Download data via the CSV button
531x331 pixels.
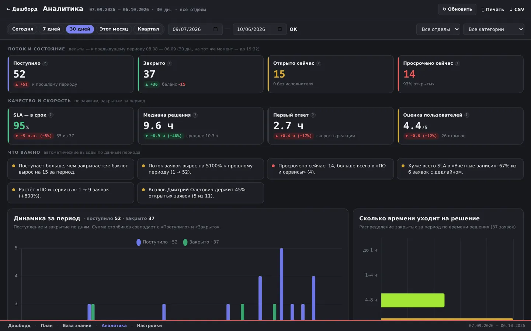(517, 10)
